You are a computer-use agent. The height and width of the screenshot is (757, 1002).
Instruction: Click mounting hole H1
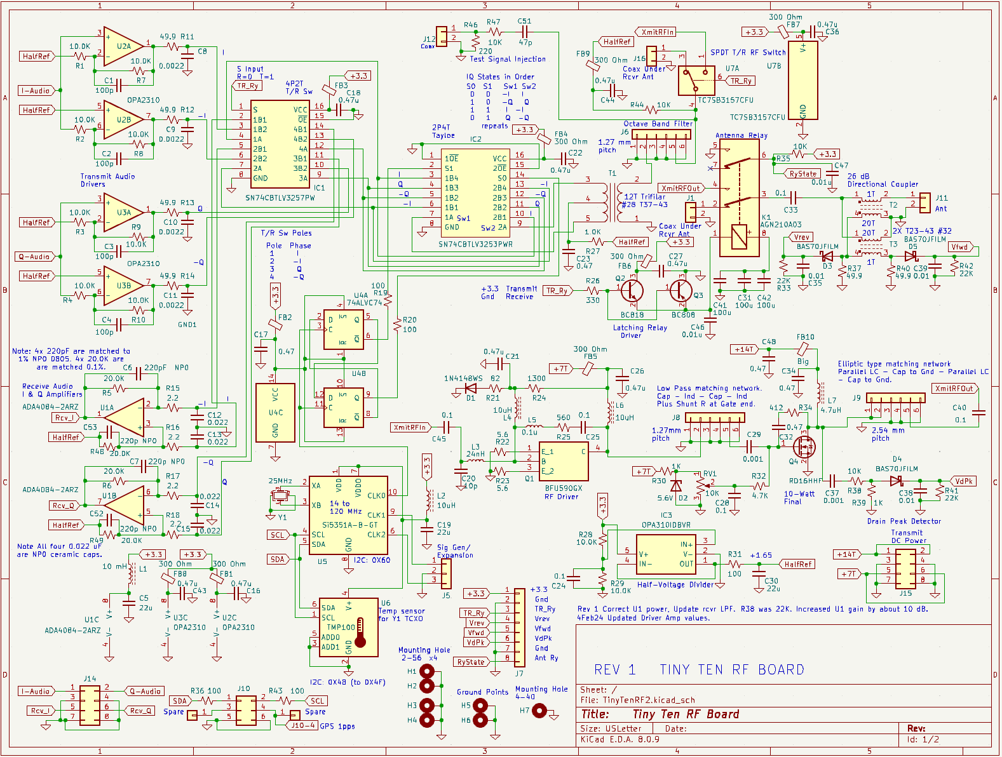[428, 671]
